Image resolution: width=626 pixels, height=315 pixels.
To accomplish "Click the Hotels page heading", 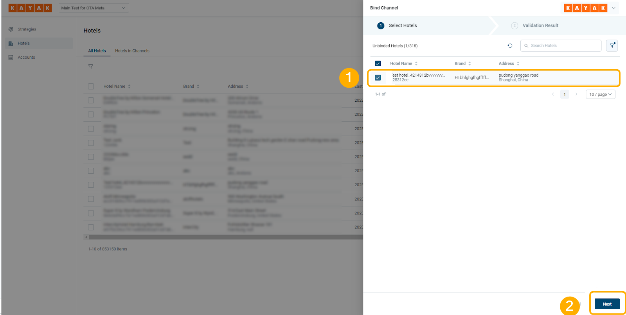I will coord(92,31).
